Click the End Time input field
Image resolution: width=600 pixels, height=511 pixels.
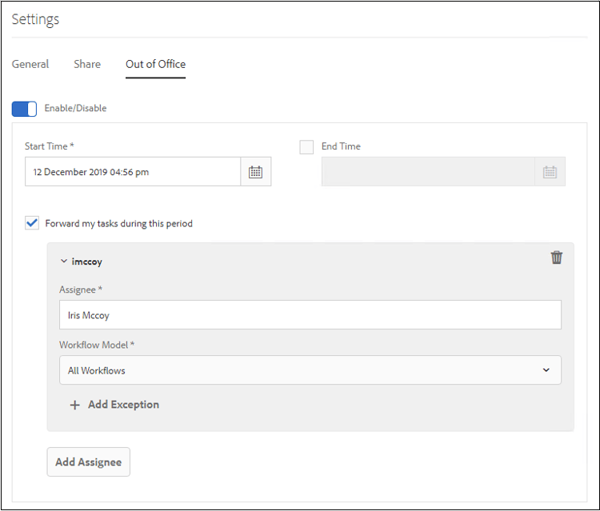tap(428, 172)
